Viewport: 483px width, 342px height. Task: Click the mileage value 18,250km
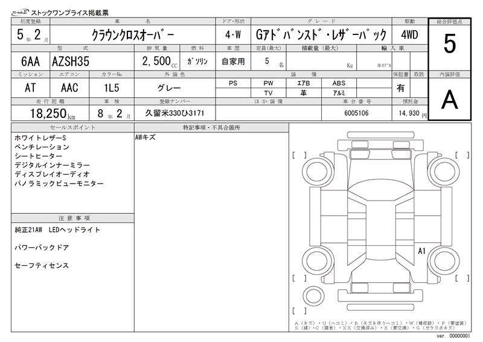(53, 114)
